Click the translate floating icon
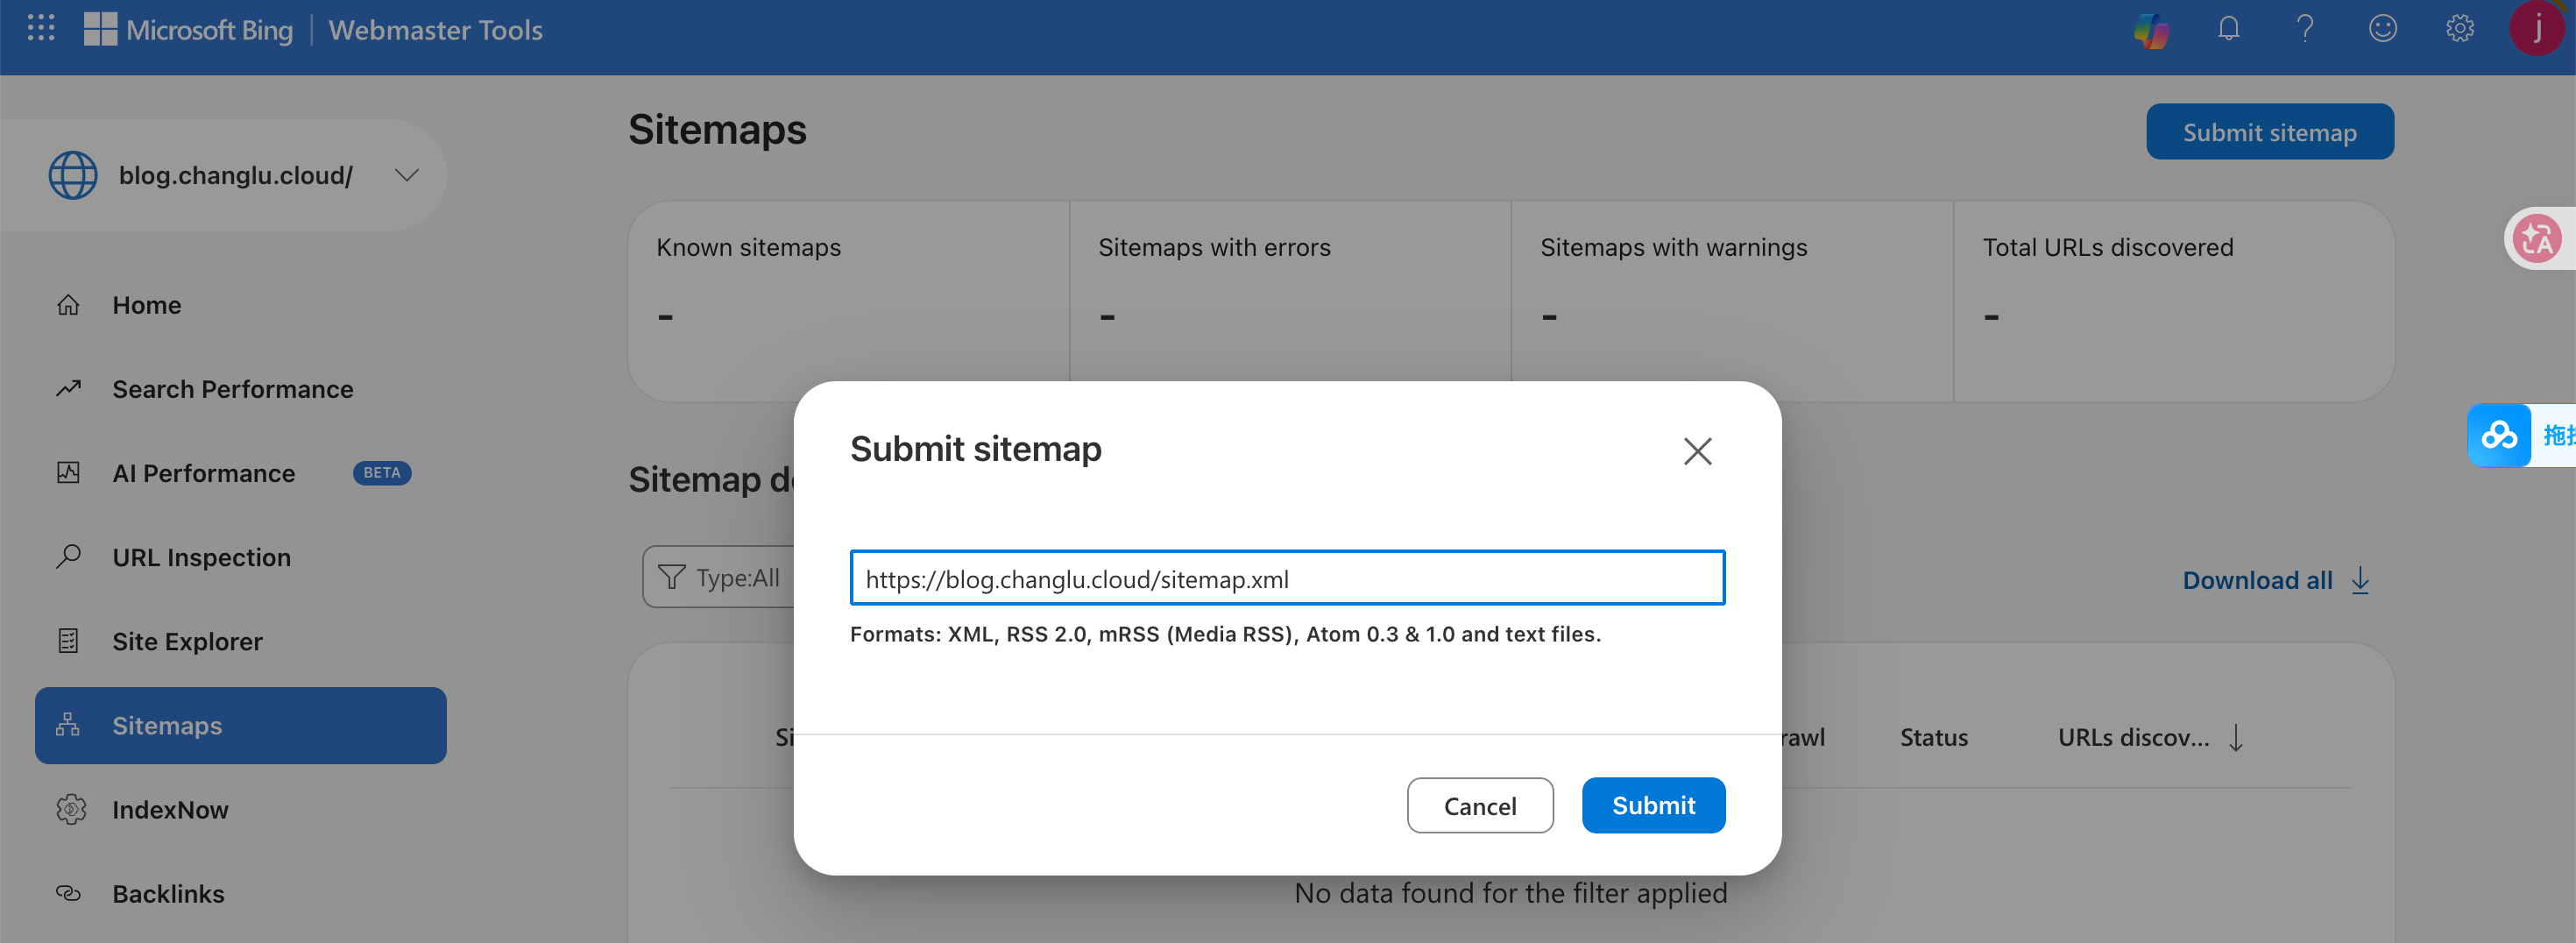 coord(2537,239)
